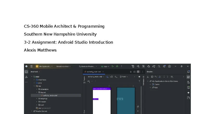Toggle the pan hand tool on canvas
204x114 pixels.
click(x=138, y=107)
